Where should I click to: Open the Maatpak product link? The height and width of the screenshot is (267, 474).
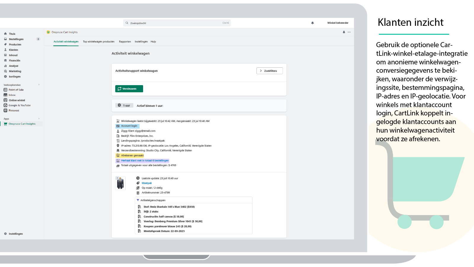[147, 183]
